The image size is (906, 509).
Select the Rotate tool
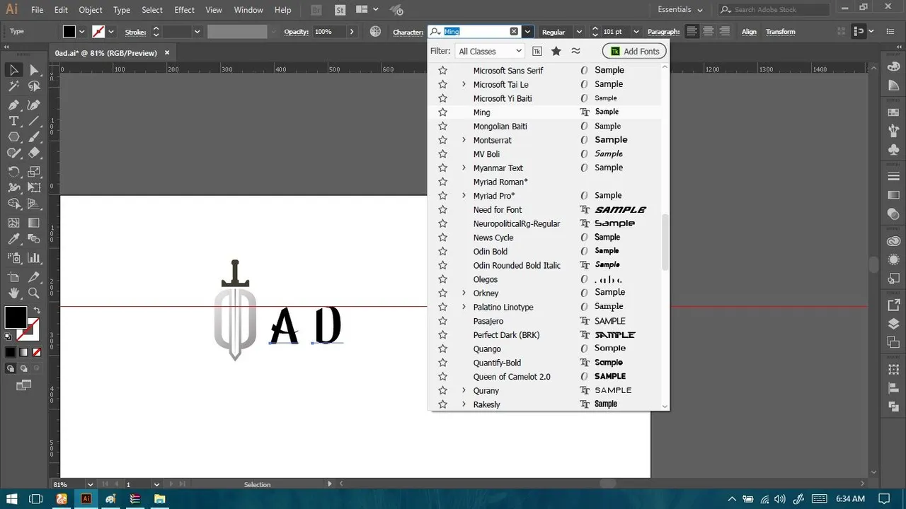click(13, 172)
